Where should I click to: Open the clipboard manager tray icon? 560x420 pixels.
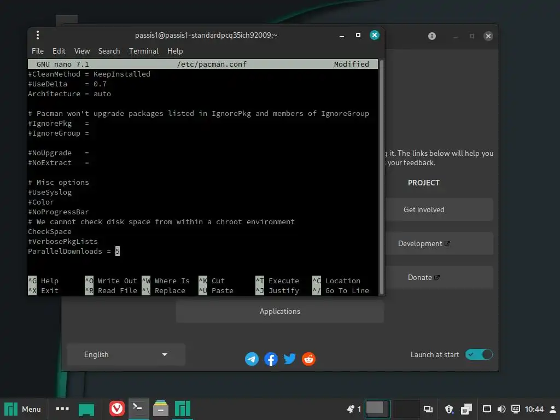466,409
